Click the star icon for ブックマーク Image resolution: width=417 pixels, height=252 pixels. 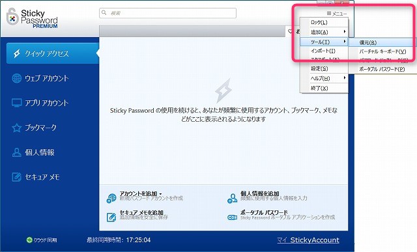(x=17, y=128)
